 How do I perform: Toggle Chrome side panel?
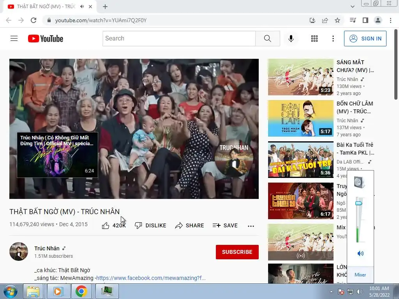(365, 20)
